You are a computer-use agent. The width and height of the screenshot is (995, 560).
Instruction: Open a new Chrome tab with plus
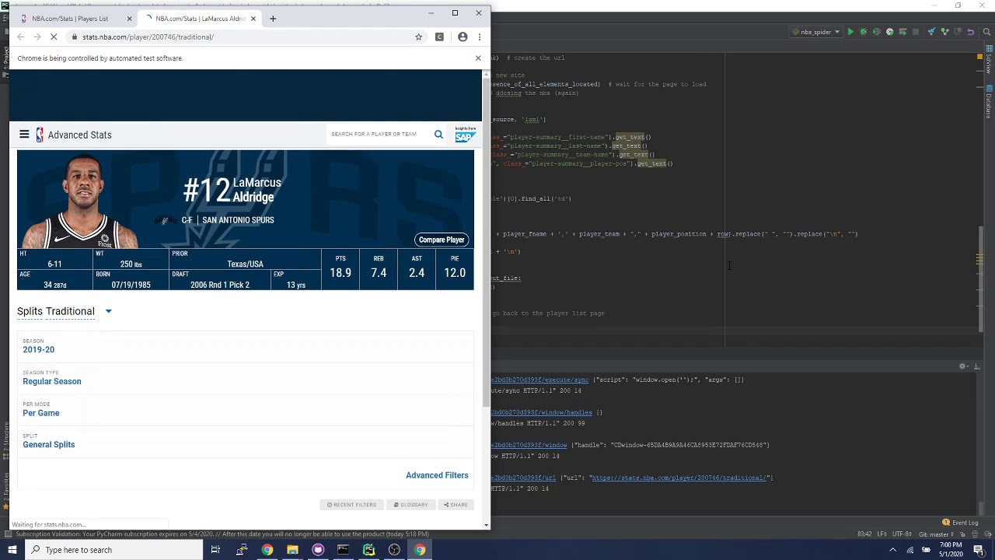(x=273, y=18)
